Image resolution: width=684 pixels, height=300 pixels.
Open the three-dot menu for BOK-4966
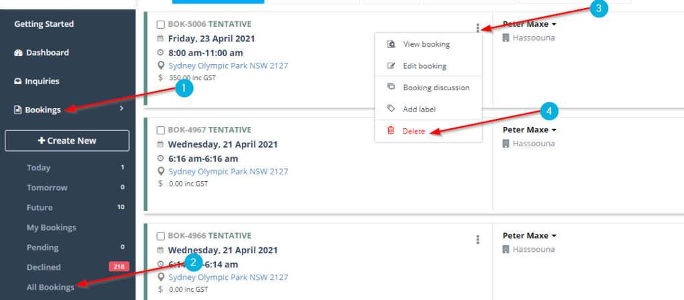478,239
